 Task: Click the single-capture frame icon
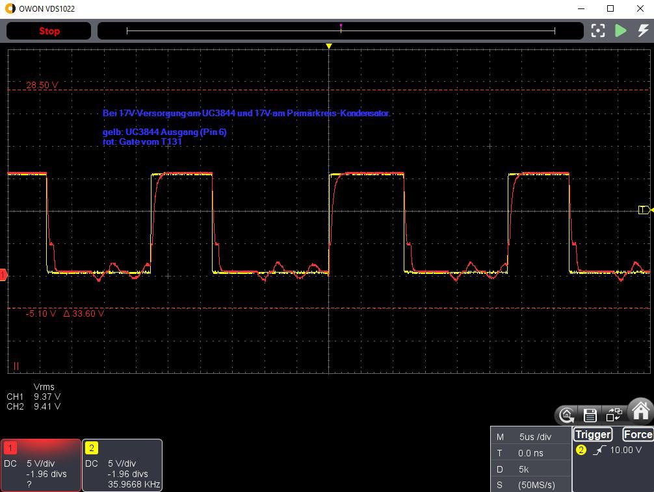pyautogui.click(x=598, y=31)
